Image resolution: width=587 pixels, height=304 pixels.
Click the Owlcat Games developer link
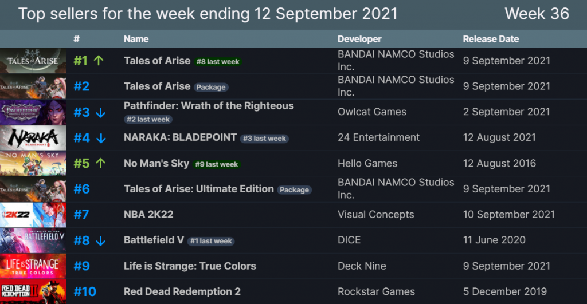tap(372, 112)
